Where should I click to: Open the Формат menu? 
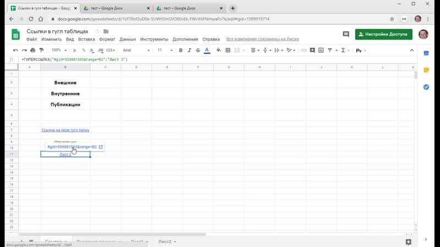click(107, 39)
